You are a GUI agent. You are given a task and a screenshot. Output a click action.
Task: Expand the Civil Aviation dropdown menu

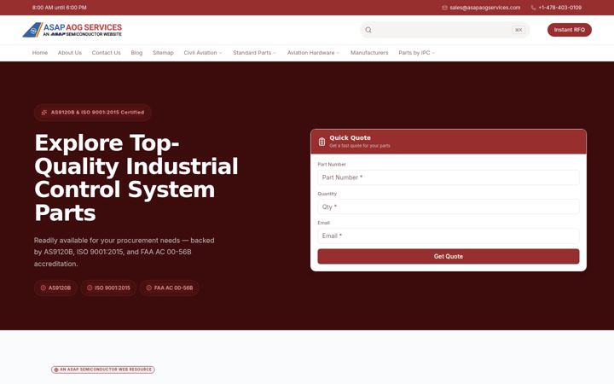203,53
